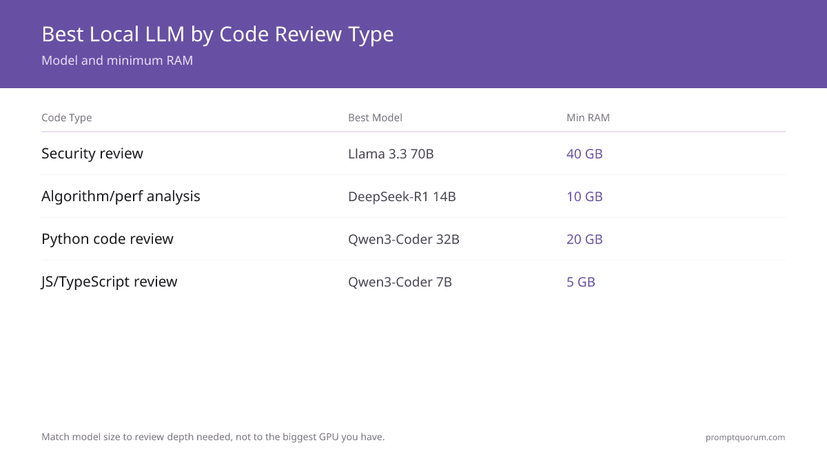Select the 'Min RAM' column header
Viewport: 827px width, 465px height.
point(588,118)
